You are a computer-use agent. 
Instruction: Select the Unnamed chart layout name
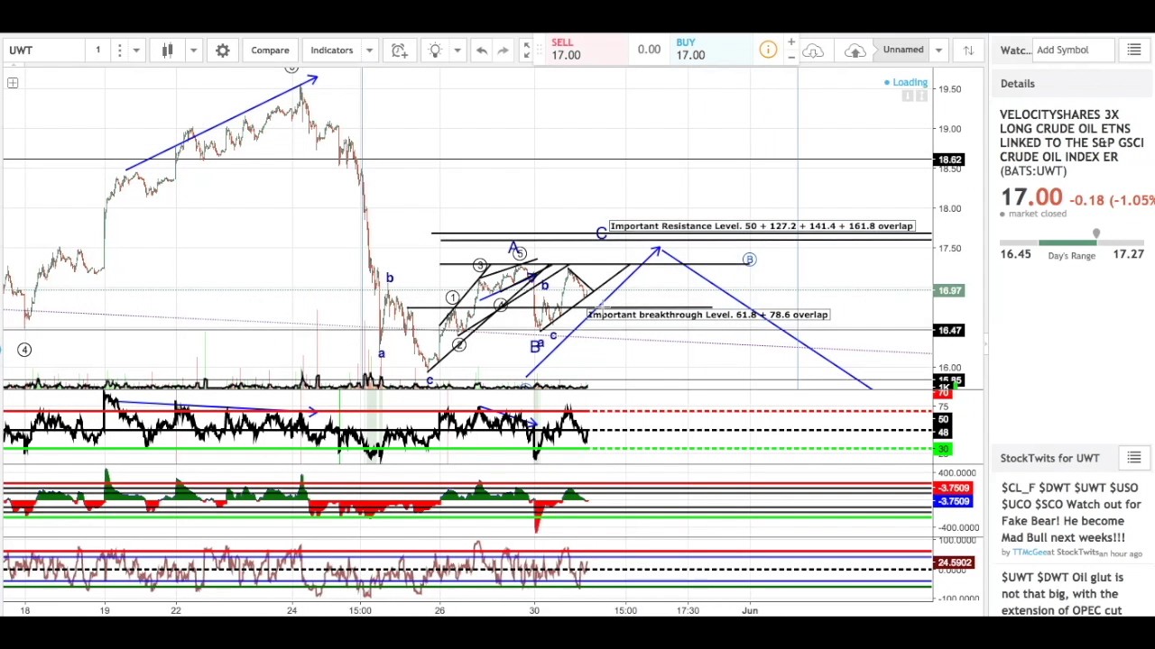(x=903, y=50)
